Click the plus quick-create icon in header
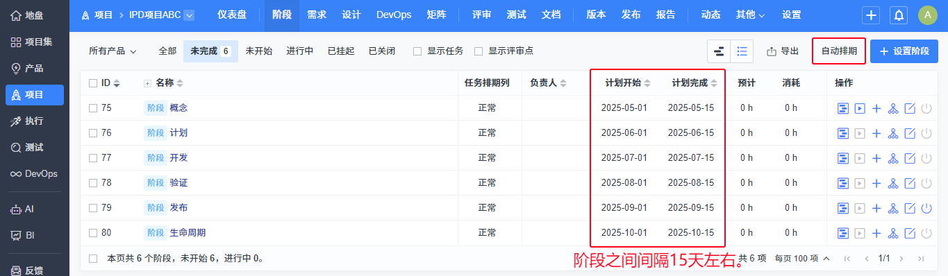 [x=872, y=15]
